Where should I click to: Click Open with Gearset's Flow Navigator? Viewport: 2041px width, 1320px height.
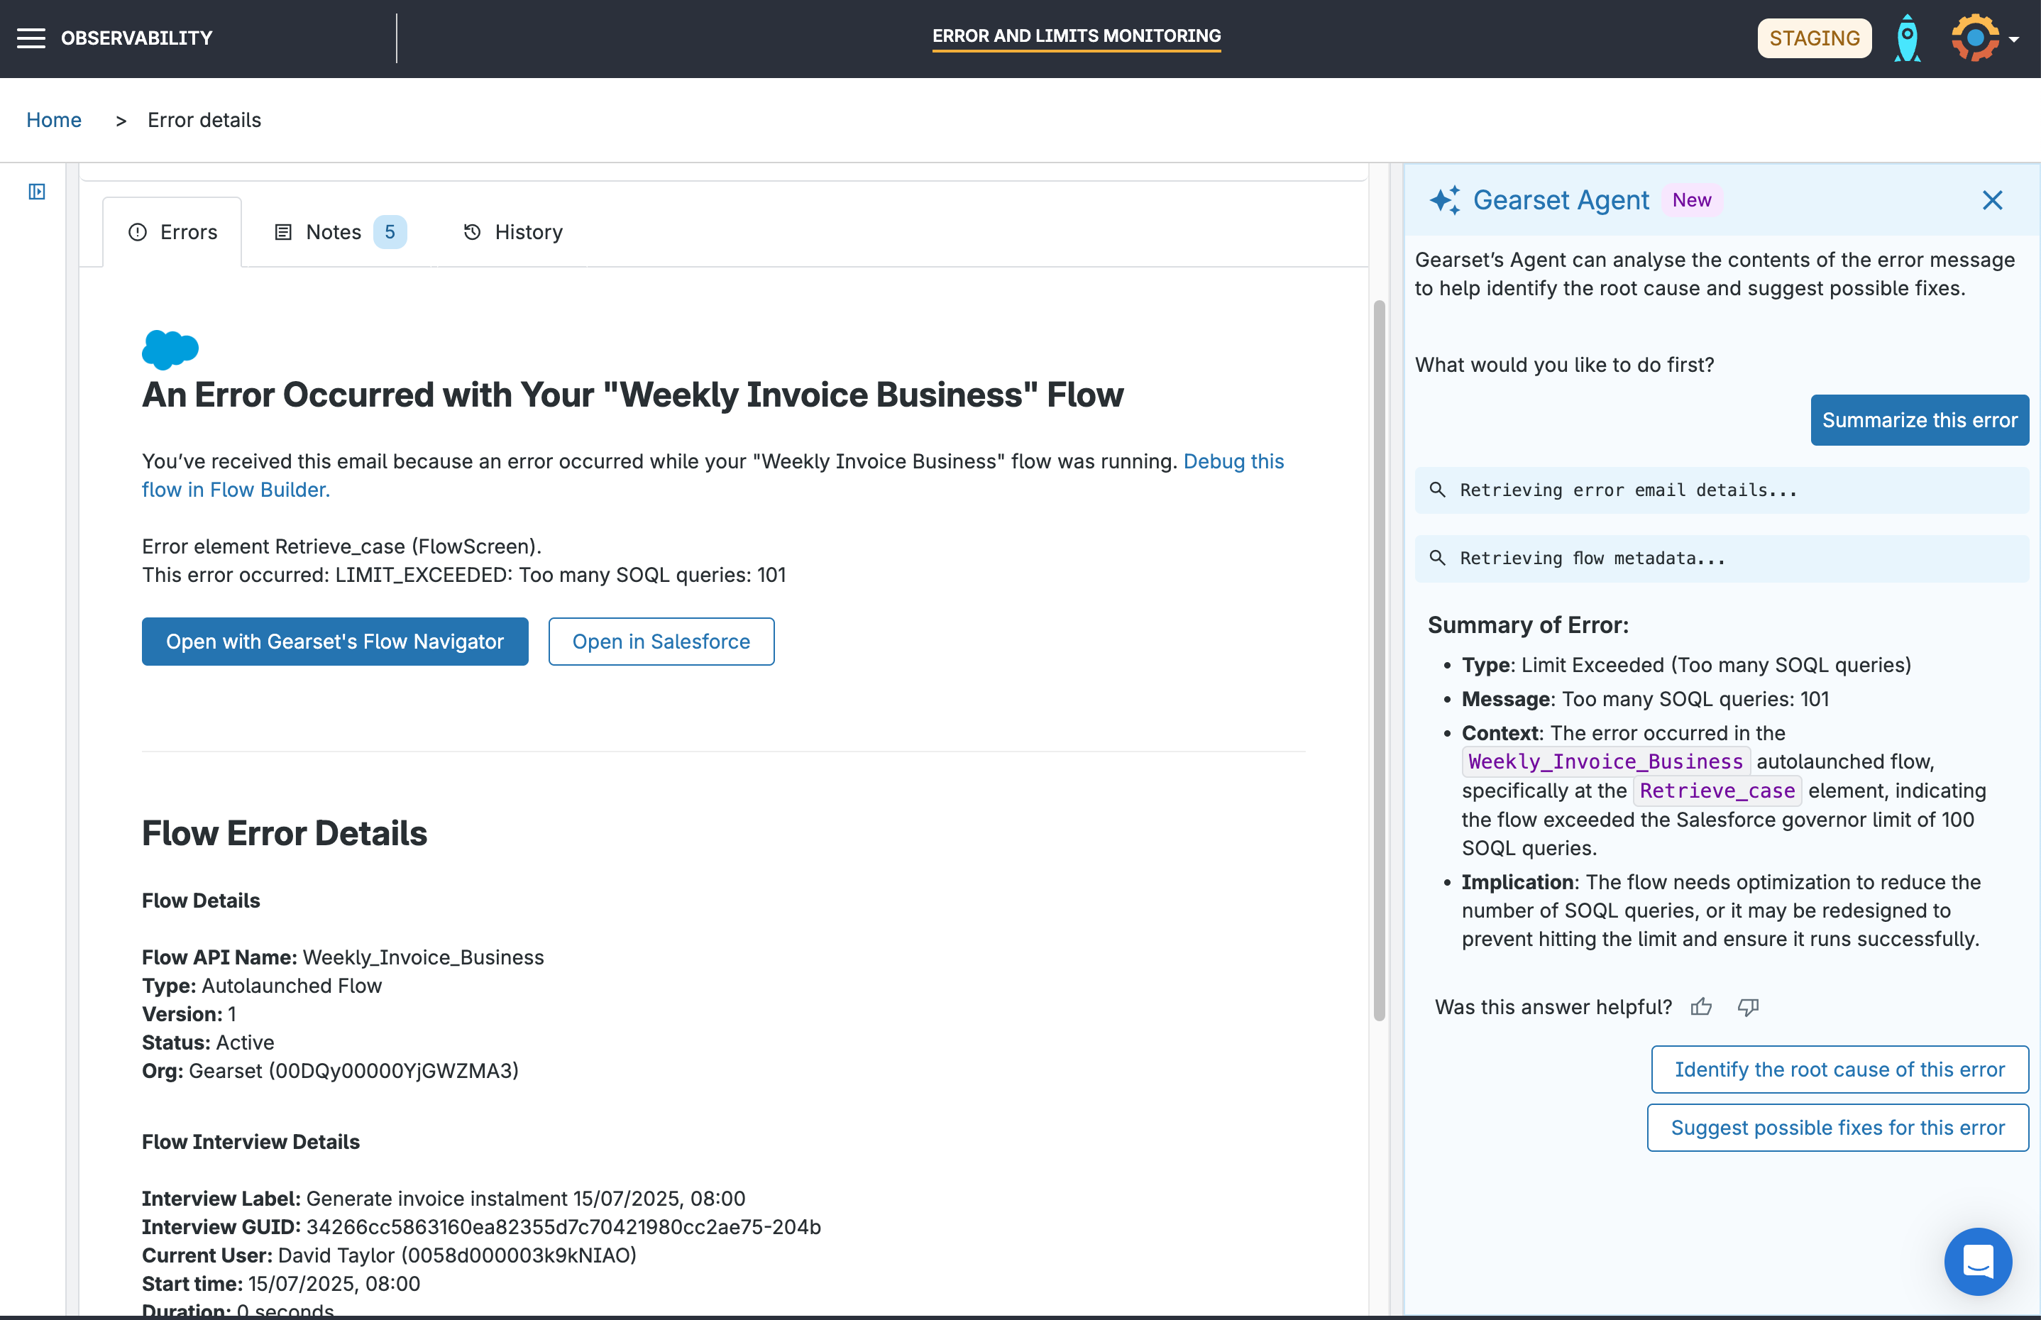(x=334, y=641)
